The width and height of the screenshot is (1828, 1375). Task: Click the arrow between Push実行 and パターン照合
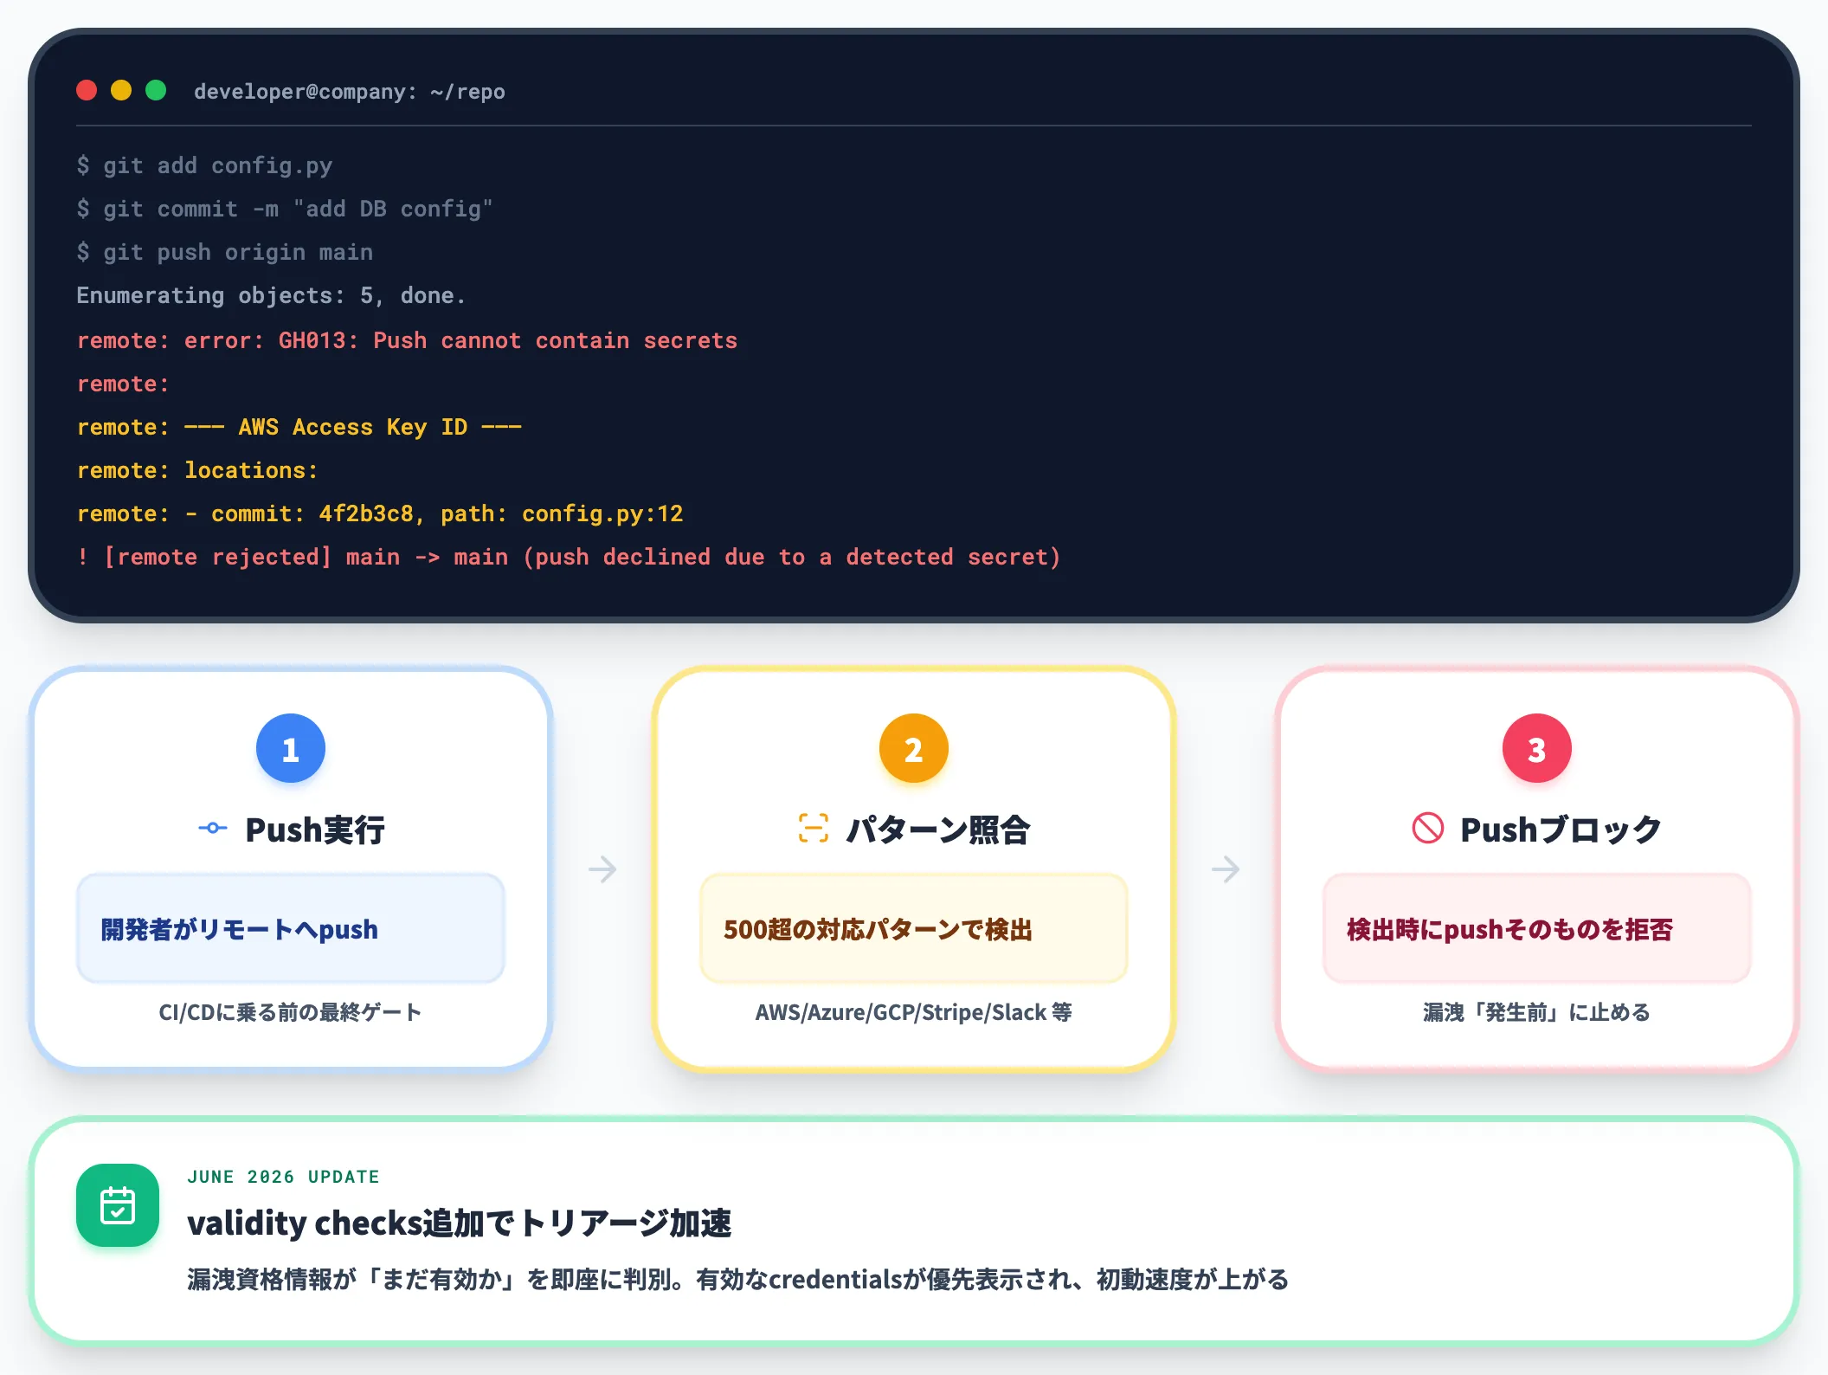(602, 868)
